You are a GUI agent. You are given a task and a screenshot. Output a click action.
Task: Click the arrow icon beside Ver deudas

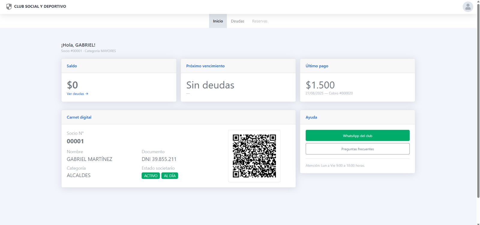pyautogui.click(x=87, y=94)
